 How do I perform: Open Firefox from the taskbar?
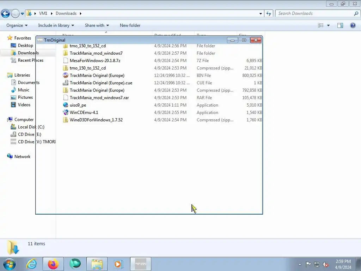[x=53, y=264]
